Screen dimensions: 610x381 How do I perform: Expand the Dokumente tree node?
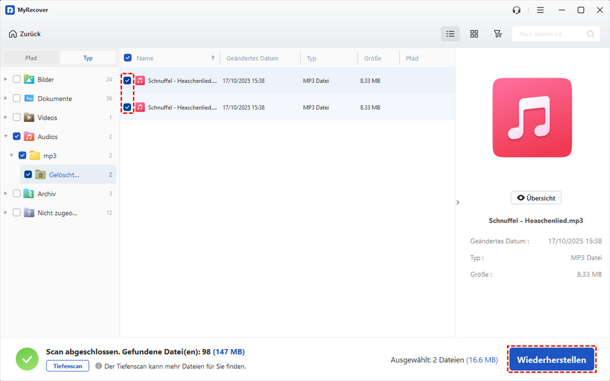coord(6,99)
